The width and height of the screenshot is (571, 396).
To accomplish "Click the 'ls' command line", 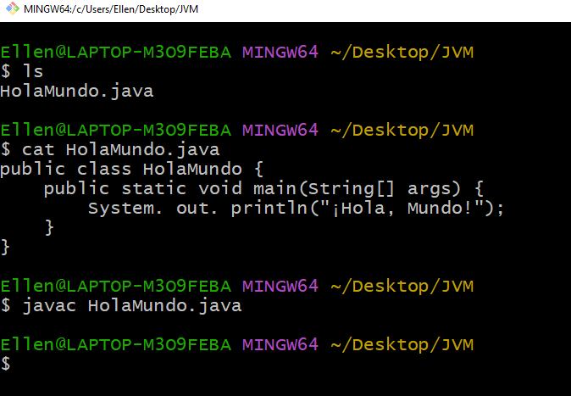I will point(32,71).
